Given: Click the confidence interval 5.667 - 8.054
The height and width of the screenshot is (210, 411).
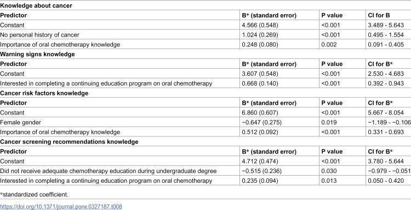Looking at the screenshot, I should point(386,113).
